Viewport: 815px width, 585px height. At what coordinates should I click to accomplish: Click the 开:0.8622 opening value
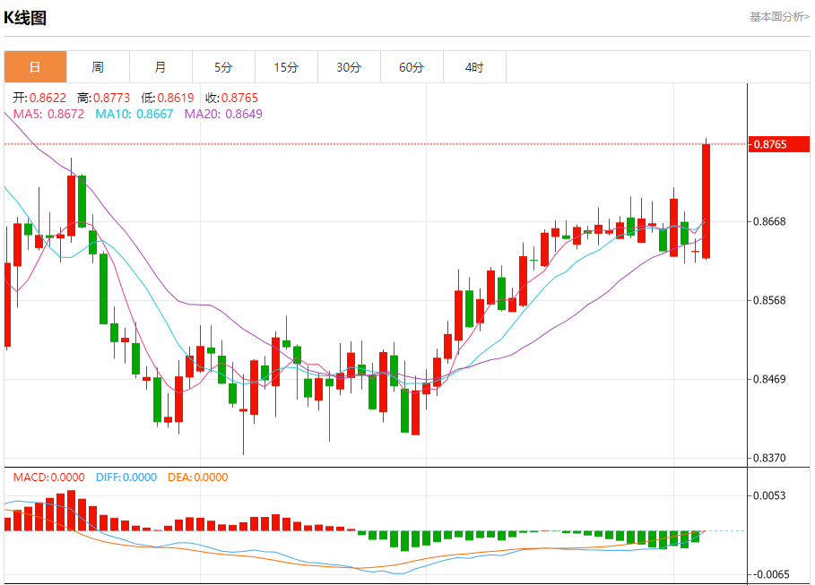(39, 98)
